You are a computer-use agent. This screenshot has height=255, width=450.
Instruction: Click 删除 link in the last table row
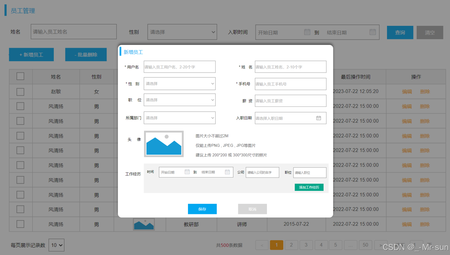[425, 224]
